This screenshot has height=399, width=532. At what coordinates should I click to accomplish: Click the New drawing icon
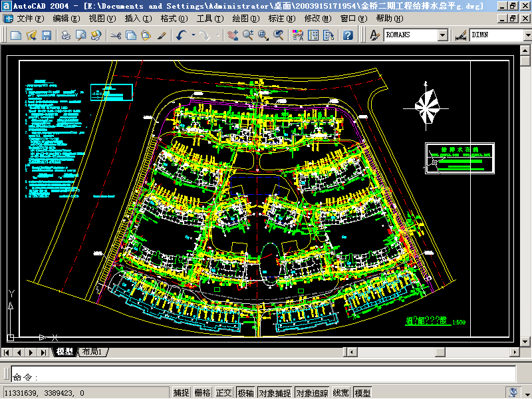click(x=16, y=35)
